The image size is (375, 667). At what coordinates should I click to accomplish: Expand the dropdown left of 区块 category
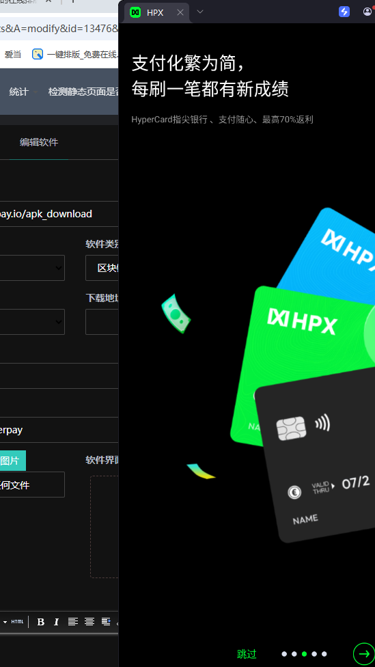32,268
